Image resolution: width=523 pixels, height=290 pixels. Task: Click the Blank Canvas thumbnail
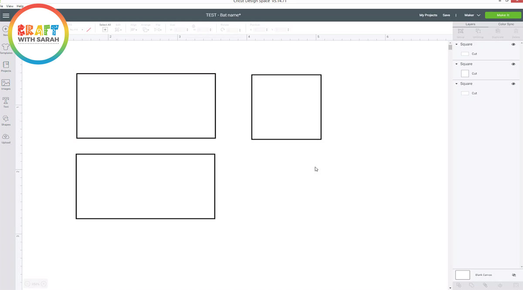[x=462, y=275]
